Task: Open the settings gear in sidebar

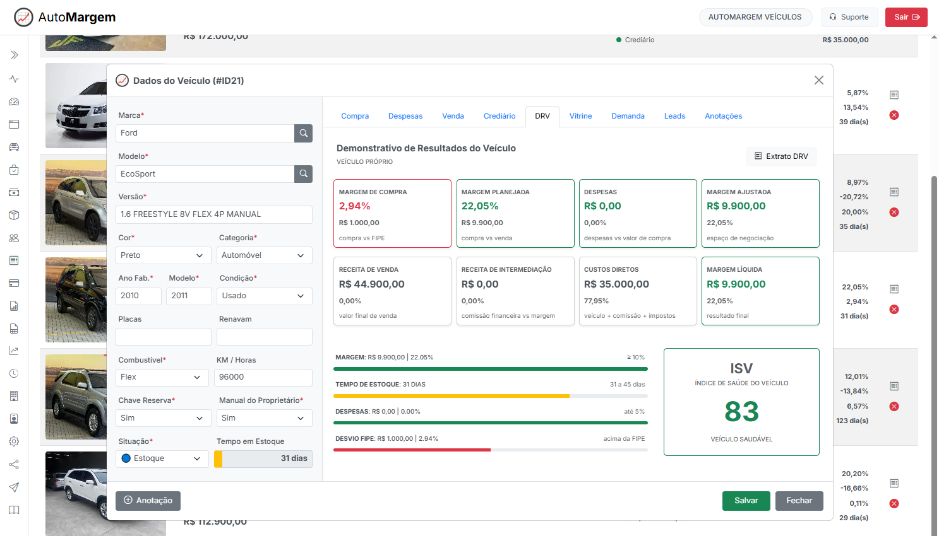Action: (x=14, y=441)
